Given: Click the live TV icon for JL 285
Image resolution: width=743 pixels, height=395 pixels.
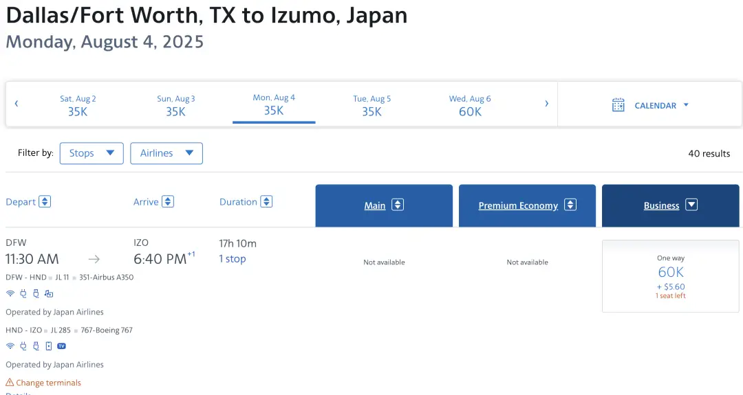Looking at the screenshot, I should (61, 346).
